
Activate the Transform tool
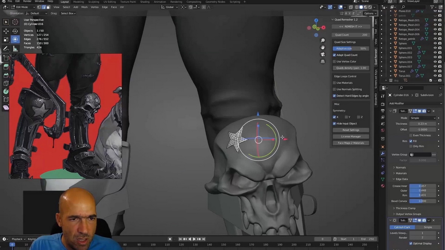[x=15, y=40]
